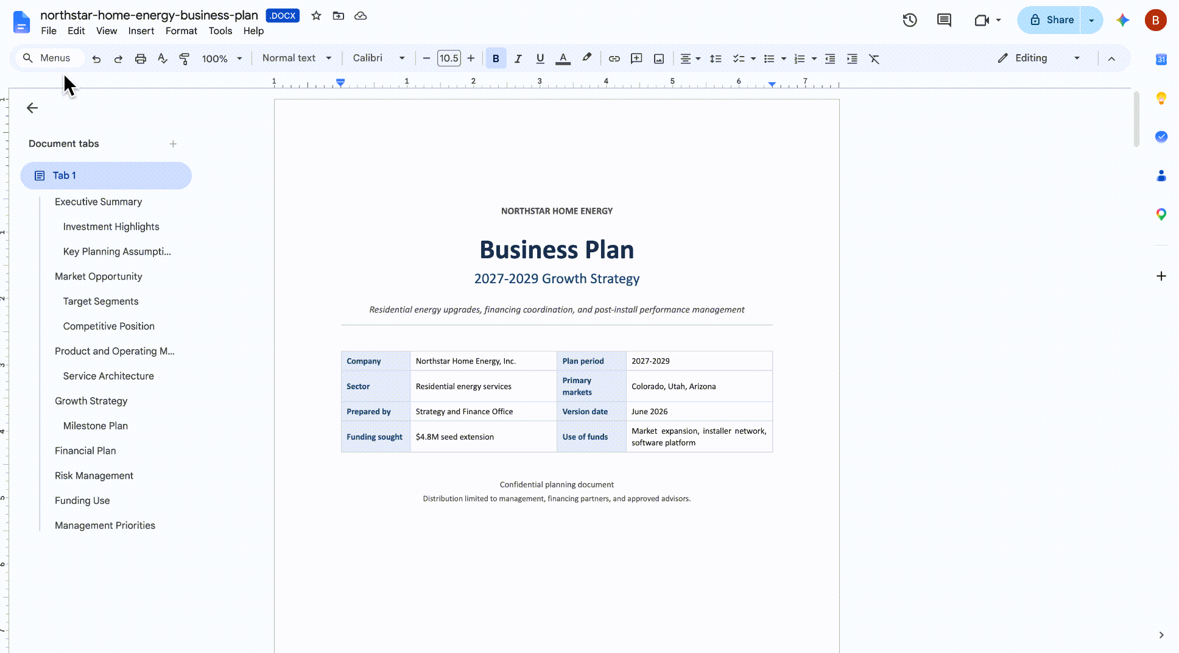
Task: Insert an image from toolbar
Action: 659,58
